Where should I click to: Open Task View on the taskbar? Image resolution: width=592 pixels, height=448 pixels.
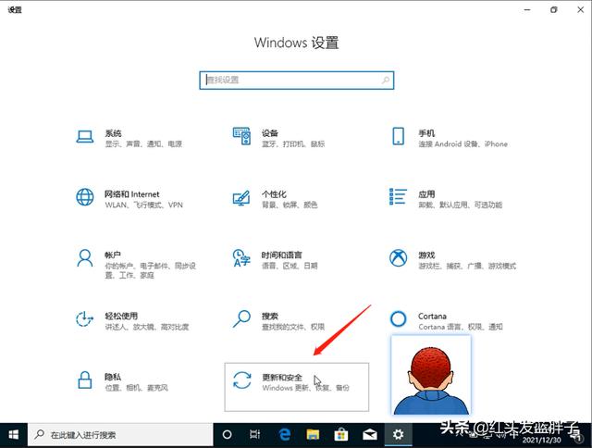click(255, 435)
